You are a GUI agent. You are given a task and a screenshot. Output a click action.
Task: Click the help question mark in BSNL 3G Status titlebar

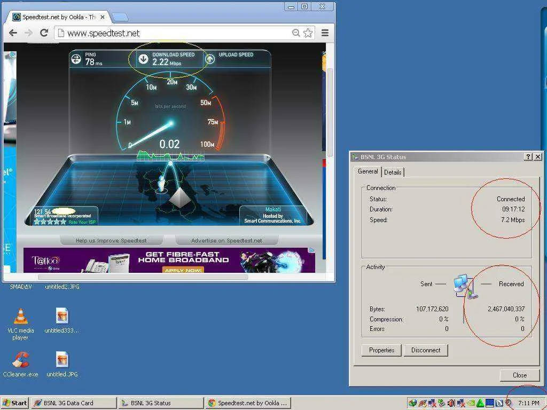pos(528,157)
